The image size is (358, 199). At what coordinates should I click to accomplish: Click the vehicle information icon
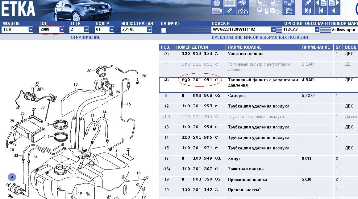tap(243, 11)
